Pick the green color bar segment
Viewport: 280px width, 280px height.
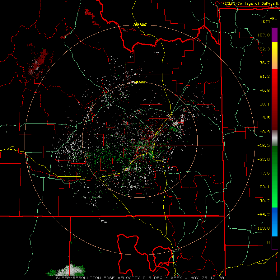275,177
